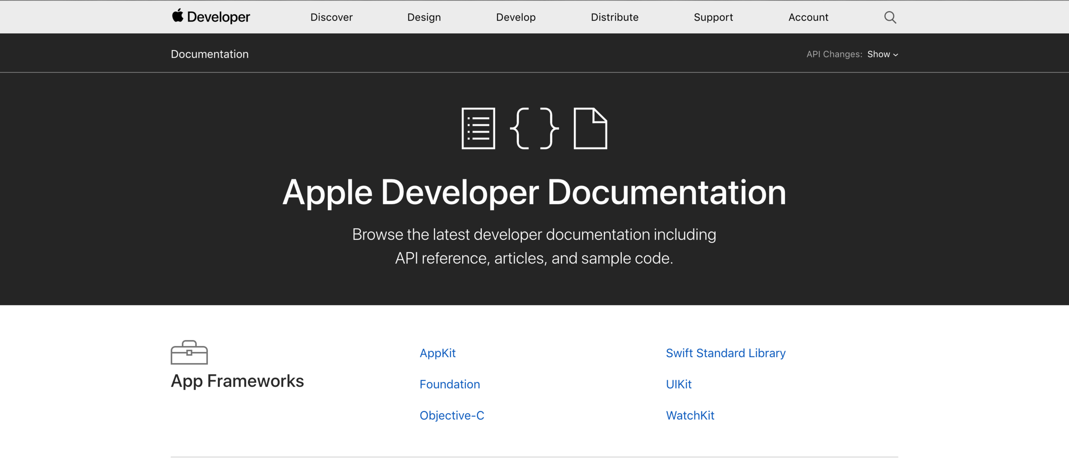Screen dimensions: 1069x473
Task: Click the toolbox App Frameworks icon
Action: tap(189, 352)
